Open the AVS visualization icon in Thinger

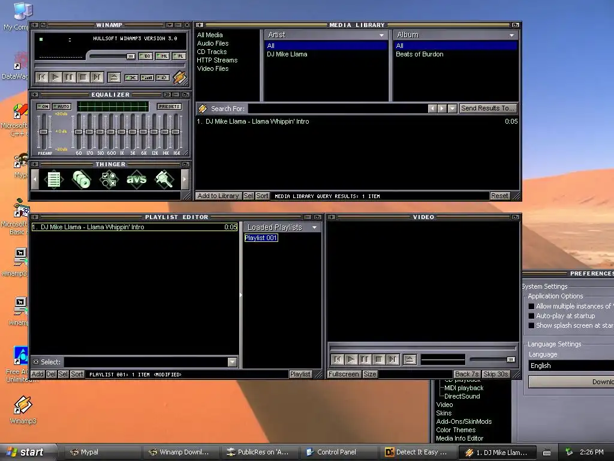pos(136,179)
